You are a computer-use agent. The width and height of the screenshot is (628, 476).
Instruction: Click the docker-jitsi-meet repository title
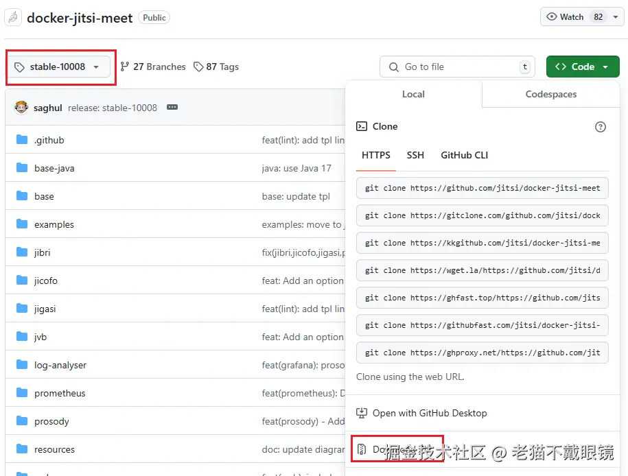click(80, 18)
